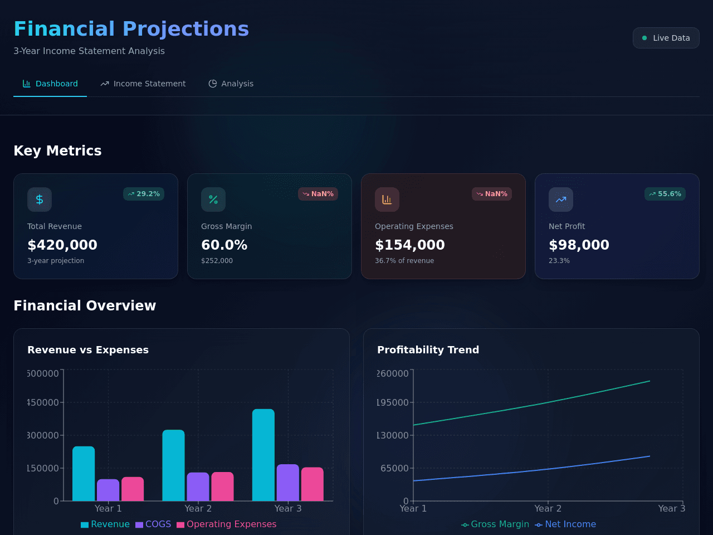713x535 pixels.
Task: Click the Year 2 label on Profitability Trend axis
Action: tap(548, 508)
